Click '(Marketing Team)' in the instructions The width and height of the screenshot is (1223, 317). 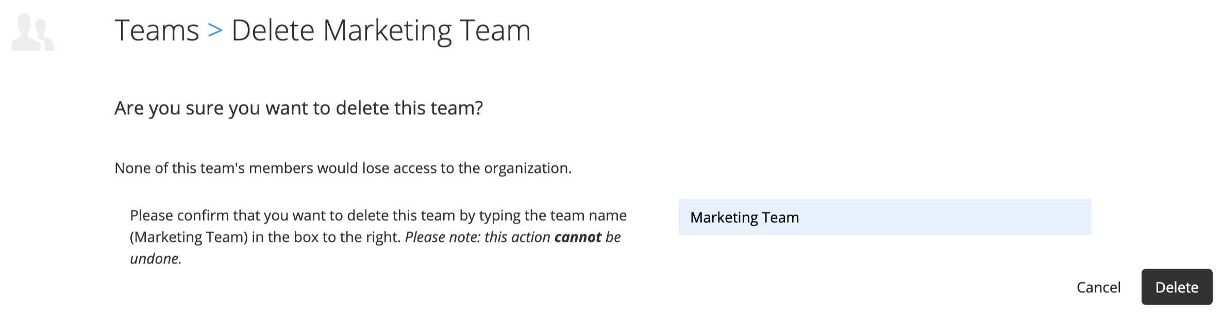(189, 237)
